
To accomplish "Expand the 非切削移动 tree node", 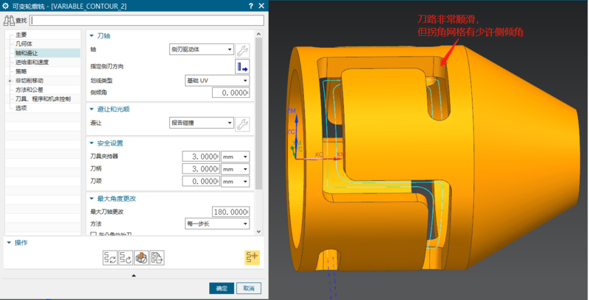I will 10,80.
